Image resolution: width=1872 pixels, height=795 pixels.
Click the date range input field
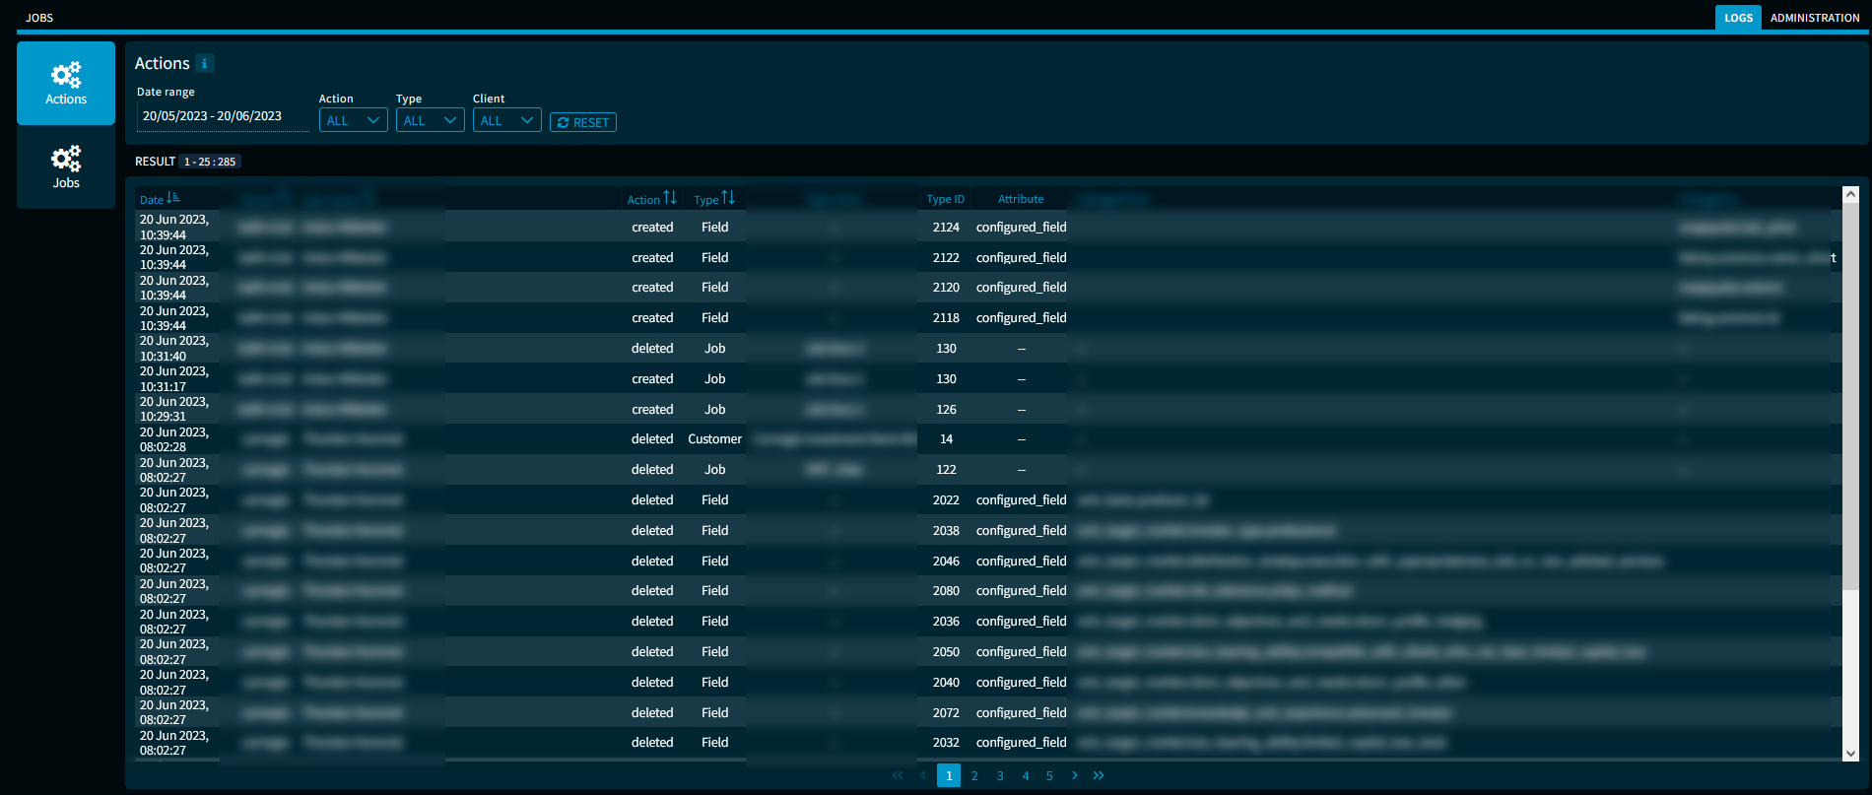pos(223,116)
